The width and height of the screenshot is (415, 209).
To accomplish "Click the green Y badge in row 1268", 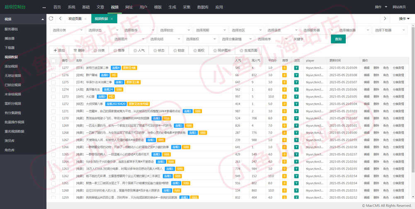I will click(296, 132).
